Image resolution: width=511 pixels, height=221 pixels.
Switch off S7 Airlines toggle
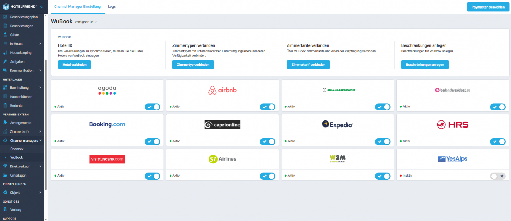tap(268, 176)
